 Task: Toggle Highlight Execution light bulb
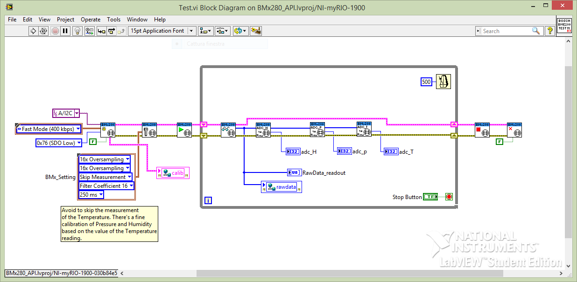pyautogui.click(x=78, y=31)
